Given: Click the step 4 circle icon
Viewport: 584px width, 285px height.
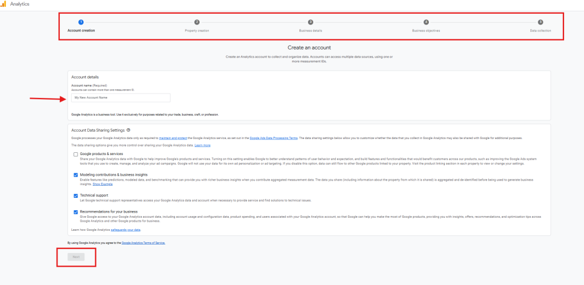Looking at the screenshot, I should click(426, 22).
